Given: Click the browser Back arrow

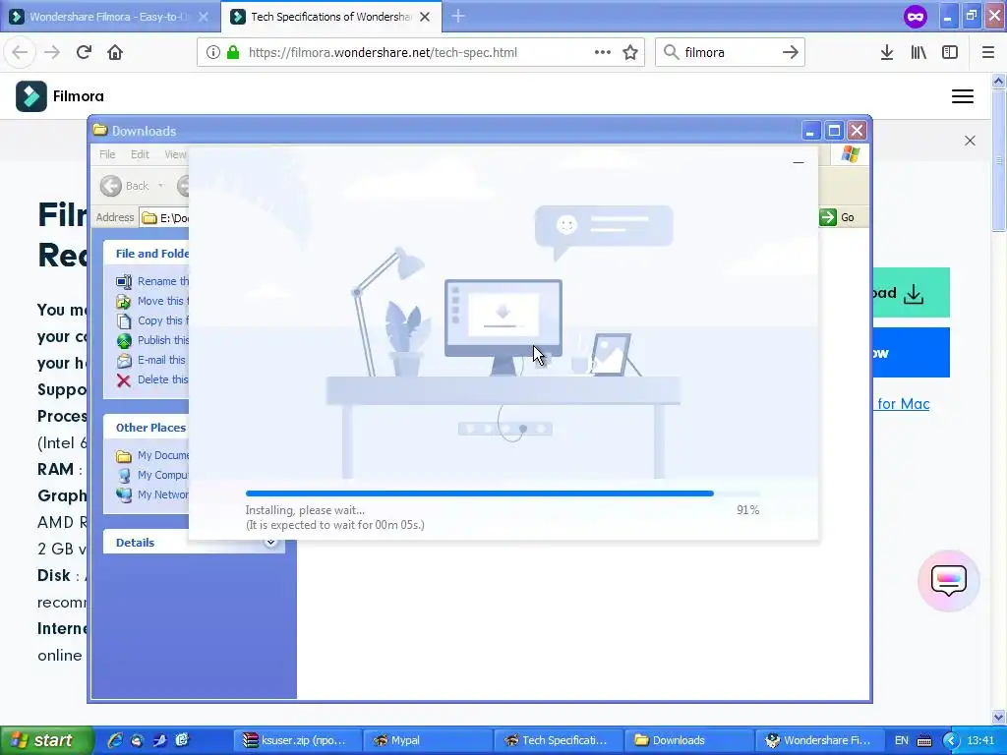Looking at the screenshot, I should [x=20, y=52].
